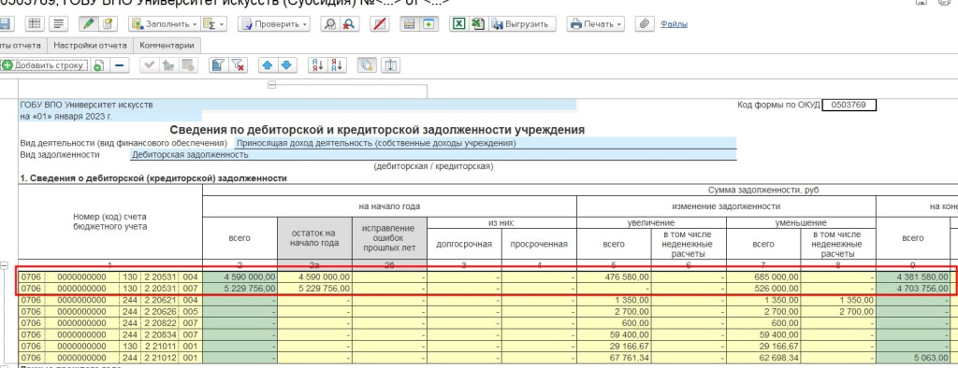
Task: Click the grayed table with gear icon
Action: click(187, 65)
